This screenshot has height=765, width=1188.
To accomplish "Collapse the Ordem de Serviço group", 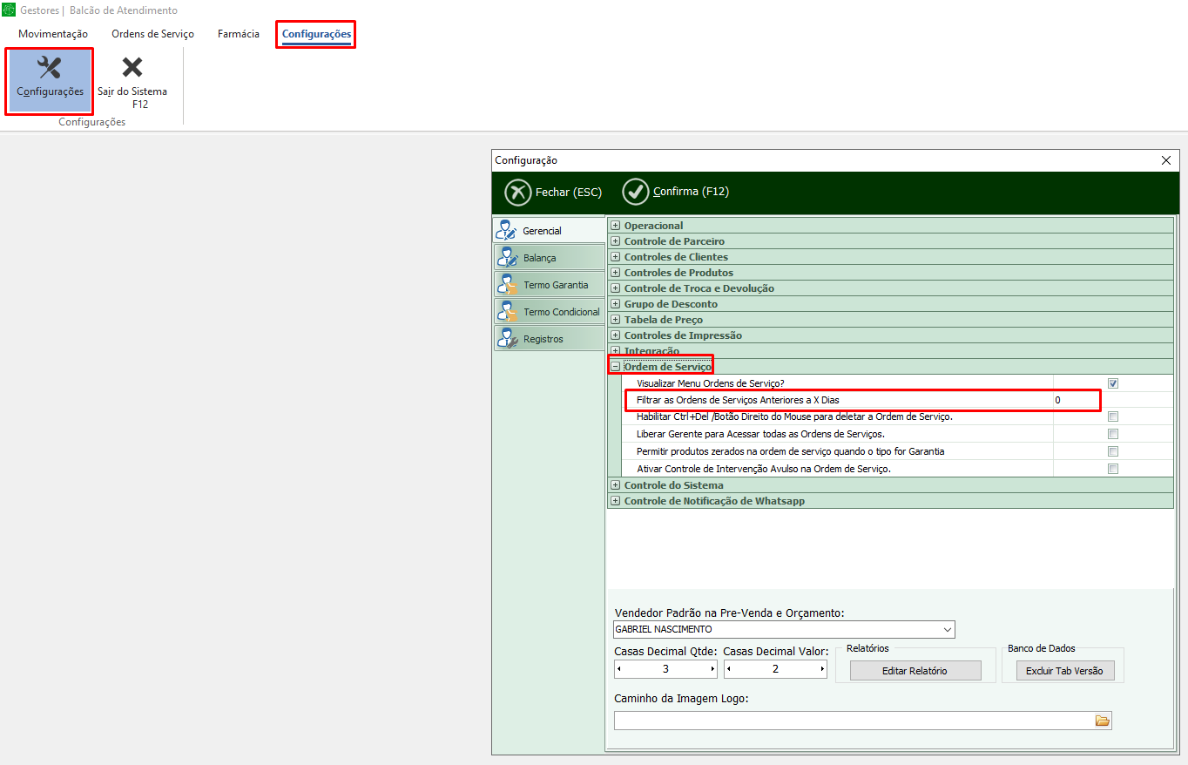I will [616, 367].
